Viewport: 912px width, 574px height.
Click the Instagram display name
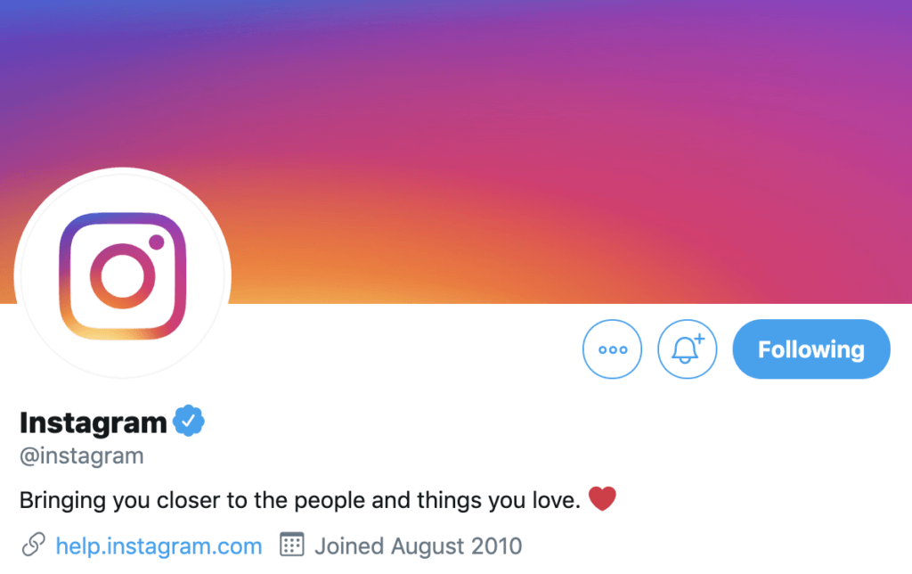coord(94,422)
